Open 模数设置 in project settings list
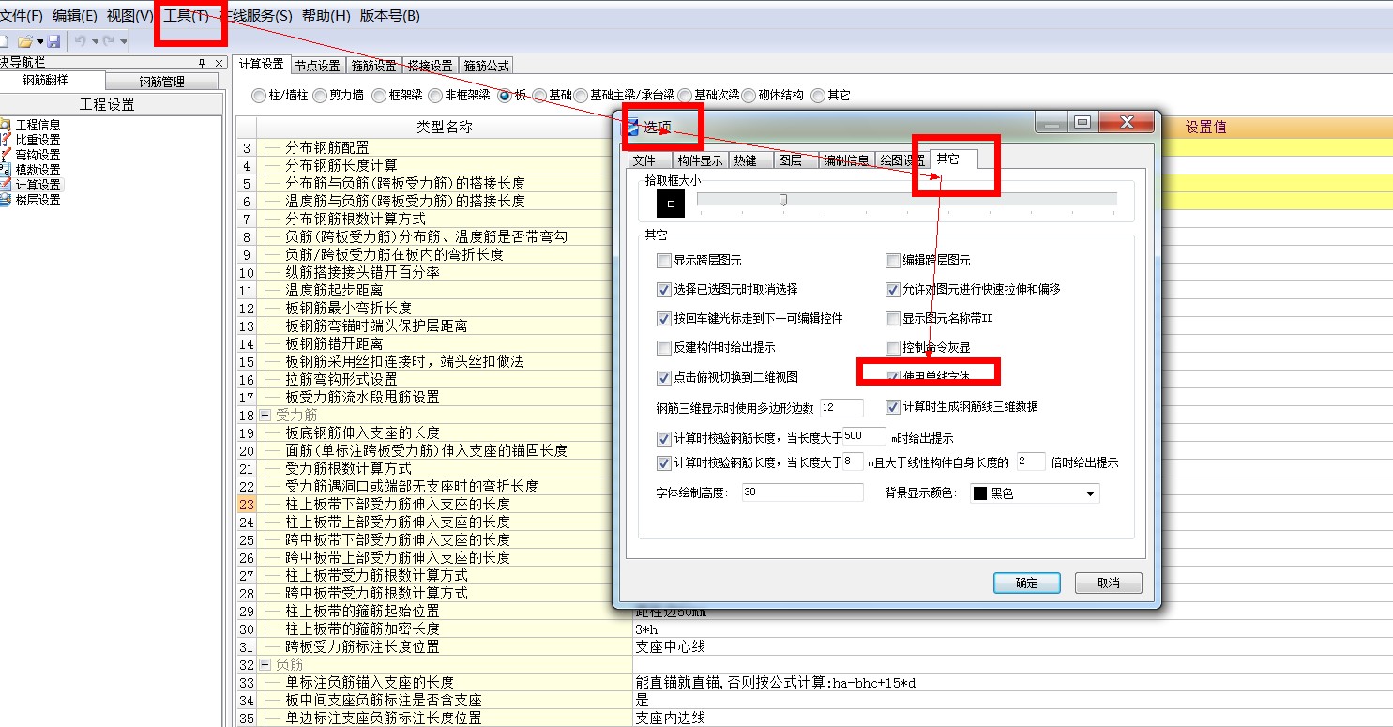1393x727 pixels. [38, 170]
